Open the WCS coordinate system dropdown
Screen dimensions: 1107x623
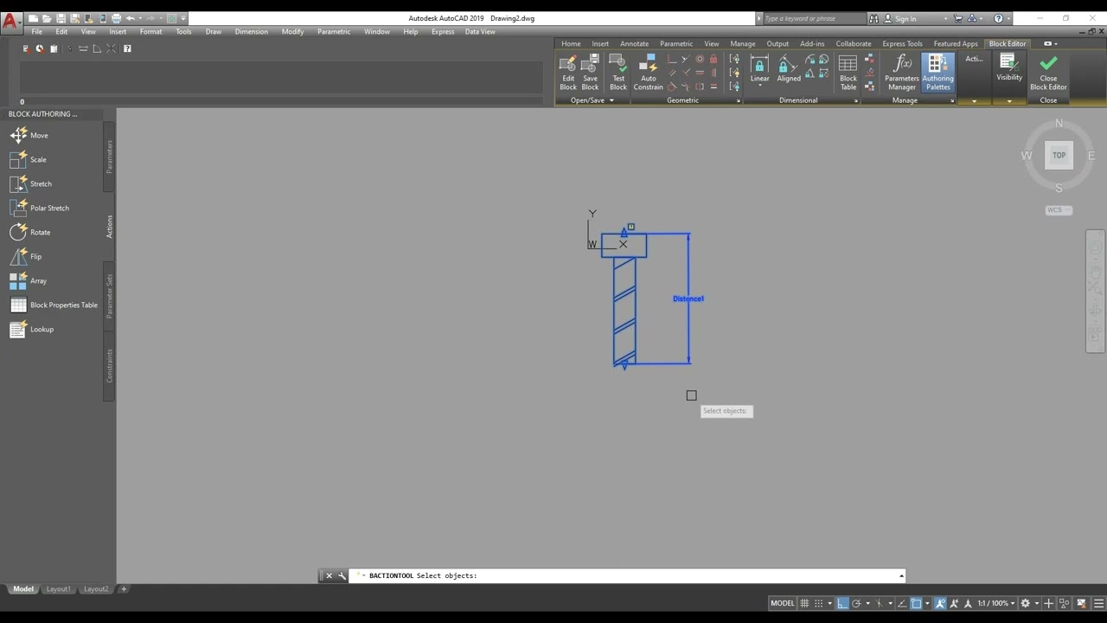tap(1059, 209)
